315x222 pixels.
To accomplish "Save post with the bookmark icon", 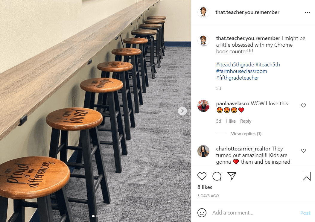I will tap(307, 176).
